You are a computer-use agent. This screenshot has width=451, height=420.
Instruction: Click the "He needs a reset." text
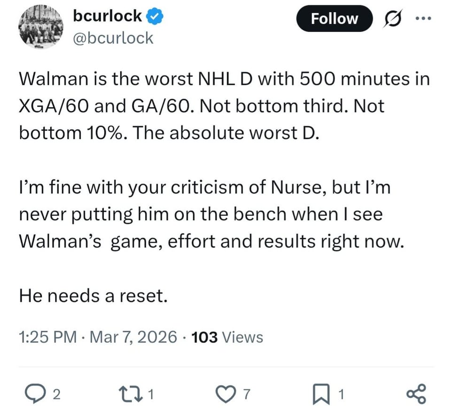pyautogui.click(x=93, y=296)
